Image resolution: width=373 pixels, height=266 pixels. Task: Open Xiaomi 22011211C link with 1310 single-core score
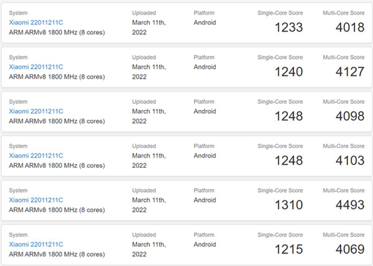(35, 199)
